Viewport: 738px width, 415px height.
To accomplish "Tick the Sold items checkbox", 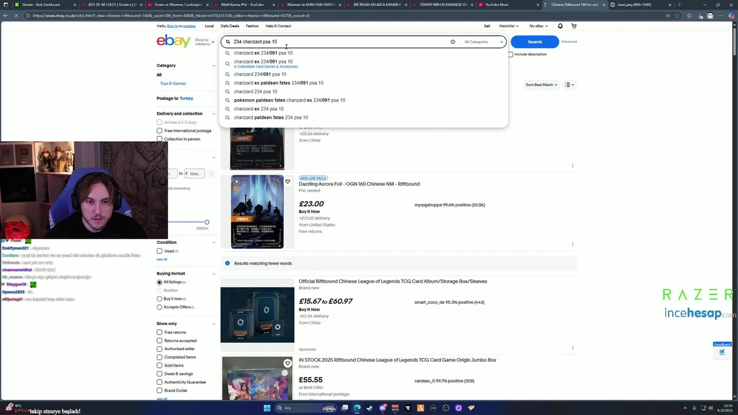I will 160,365.
